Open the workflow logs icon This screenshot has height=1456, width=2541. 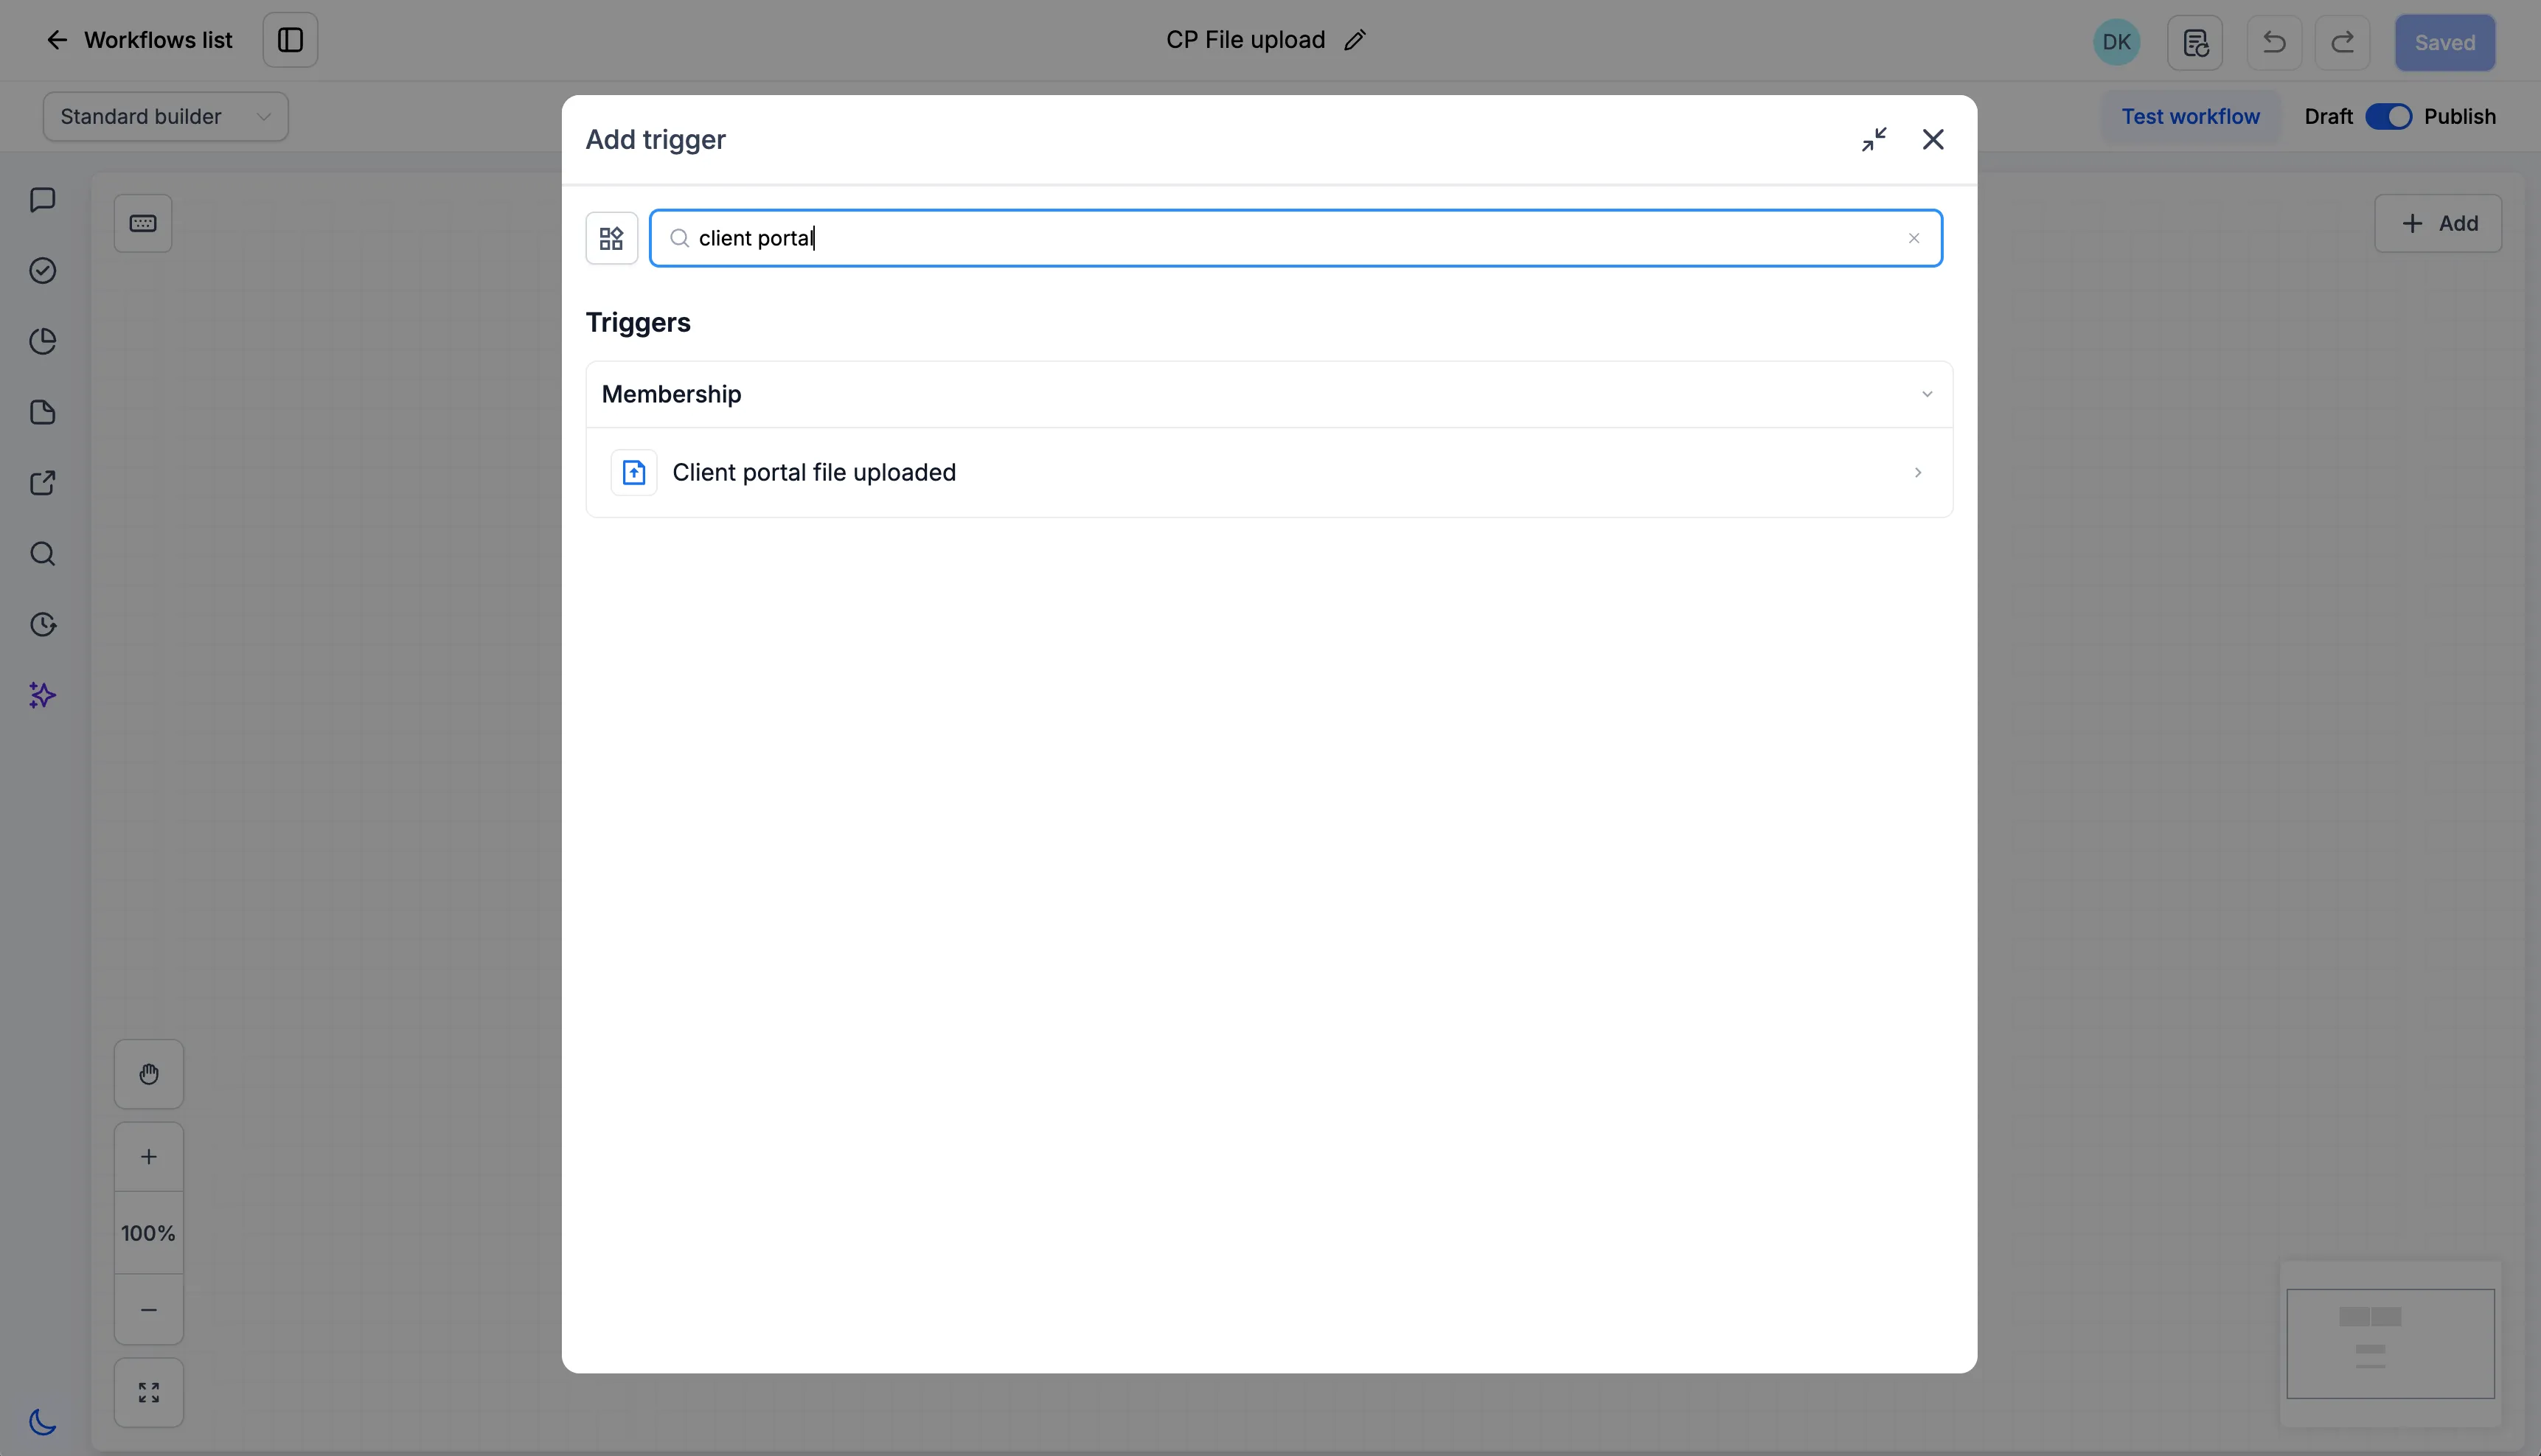point(2195,42)
